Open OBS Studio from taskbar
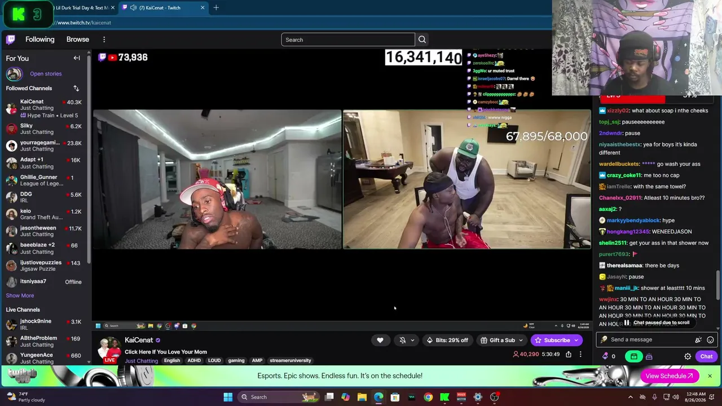722x406 pixels. click(495, 397)
